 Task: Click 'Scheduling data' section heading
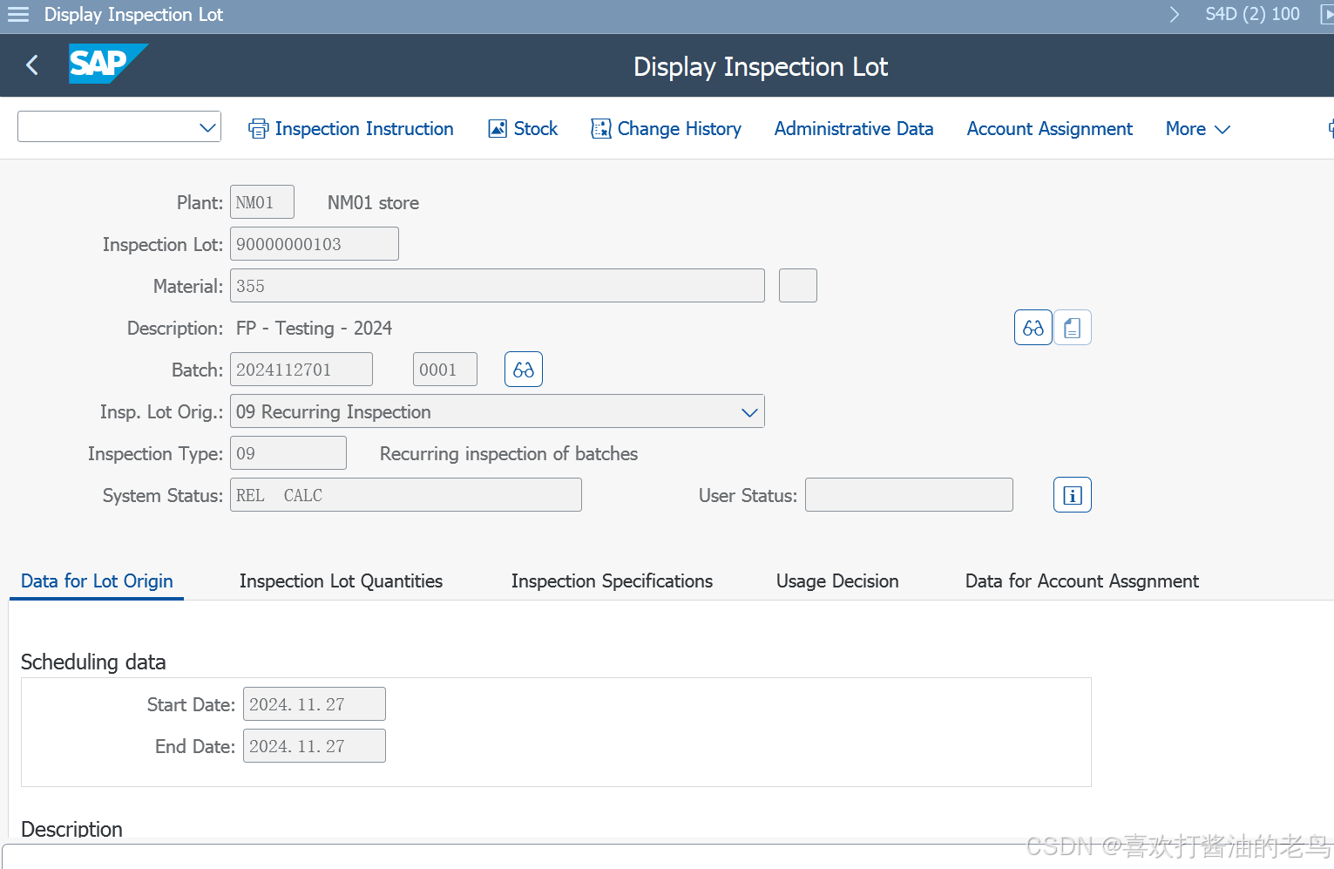pos(93,662)
